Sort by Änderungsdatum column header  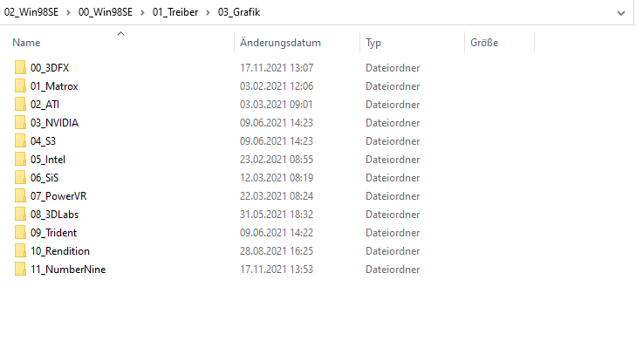click(280, 43)
